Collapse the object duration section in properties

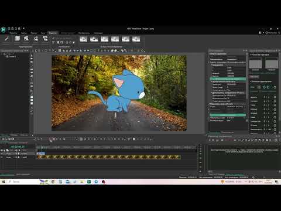click(x=211, y=93)
